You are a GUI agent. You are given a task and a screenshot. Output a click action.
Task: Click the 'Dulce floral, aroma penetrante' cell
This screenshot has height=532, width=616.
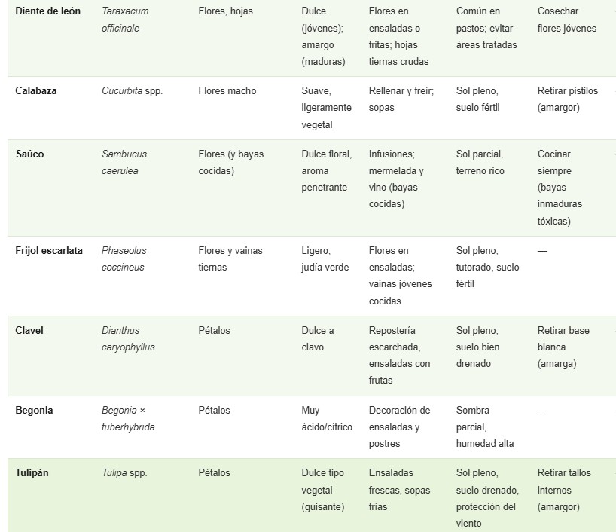pyautogui.click(x=326, y=170)
